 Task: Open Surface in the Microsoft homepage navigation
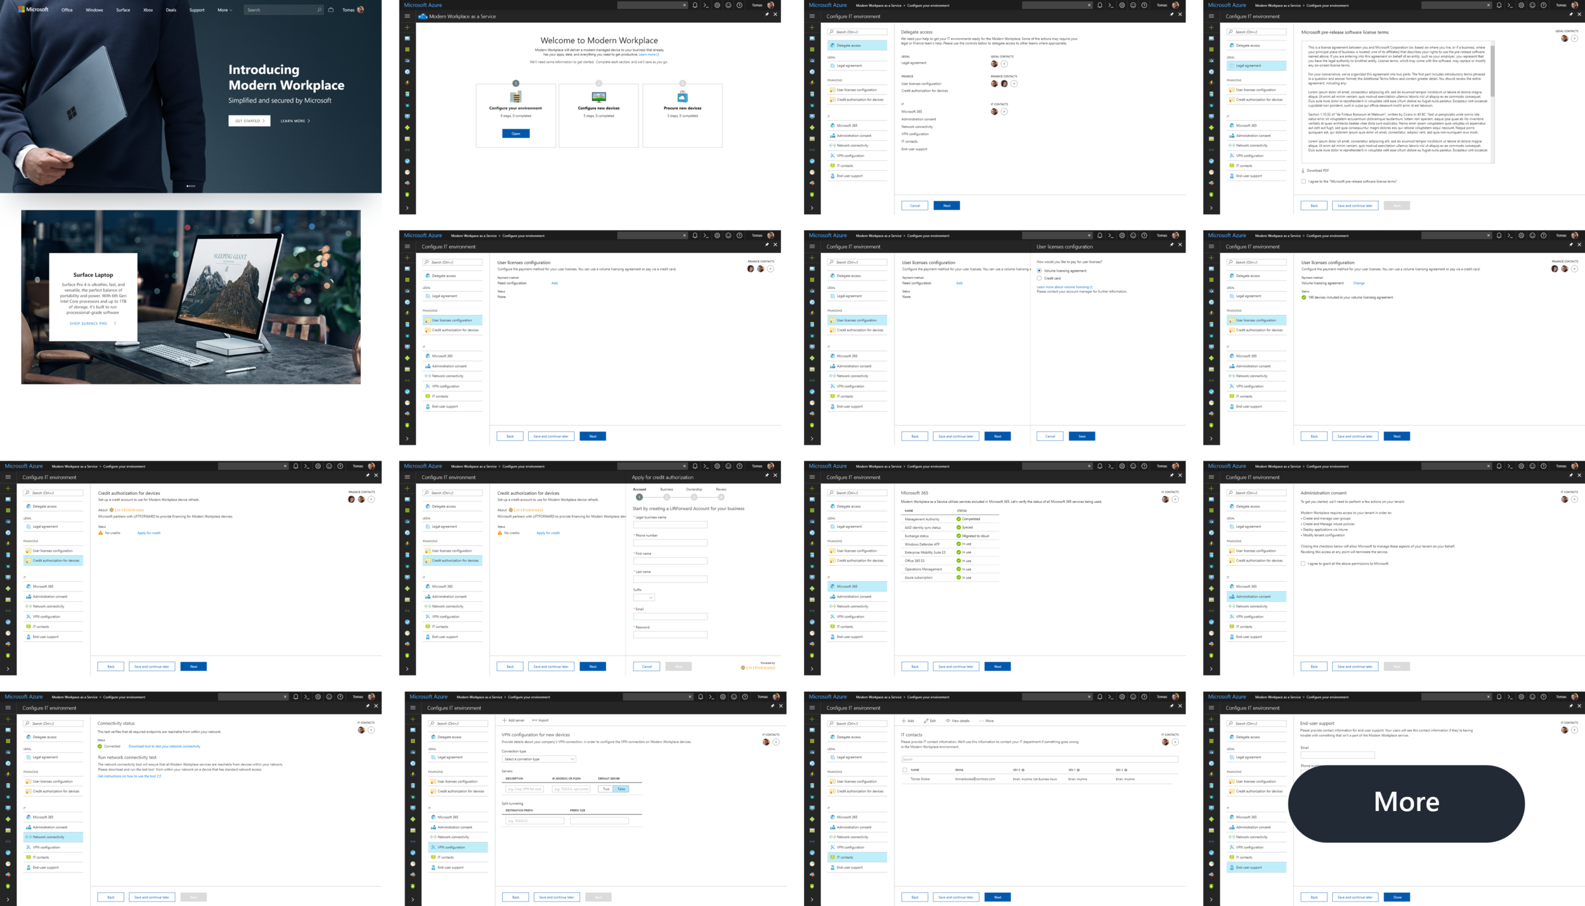click(123, 10)
